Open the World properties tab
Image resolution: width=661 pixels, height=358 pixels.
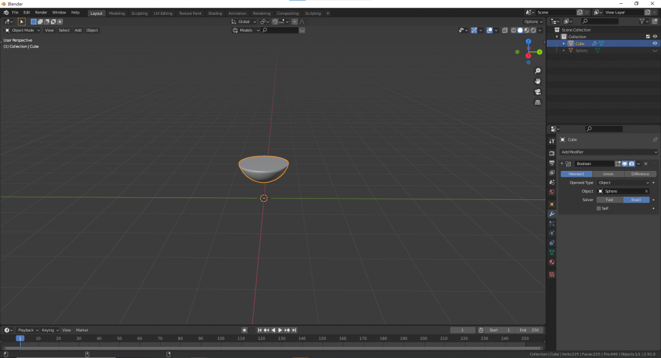pyautogui.click(x=552, y=192)
